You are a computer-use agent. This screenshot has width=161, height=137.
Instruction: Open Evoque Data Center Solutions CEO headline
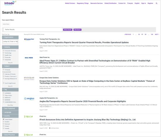coord(97,82)
